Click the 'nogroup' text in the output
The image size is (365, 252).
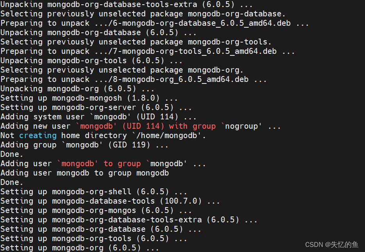point(241,126)
